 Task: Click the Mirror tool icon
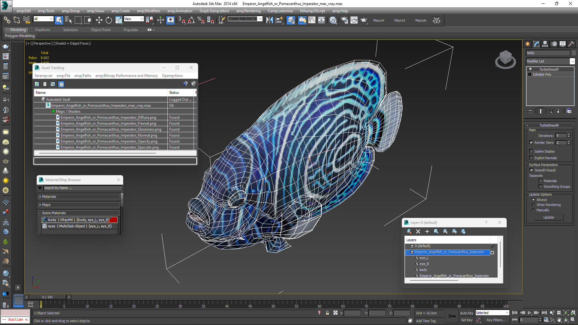pyautogui.click(x=269, y=20)
